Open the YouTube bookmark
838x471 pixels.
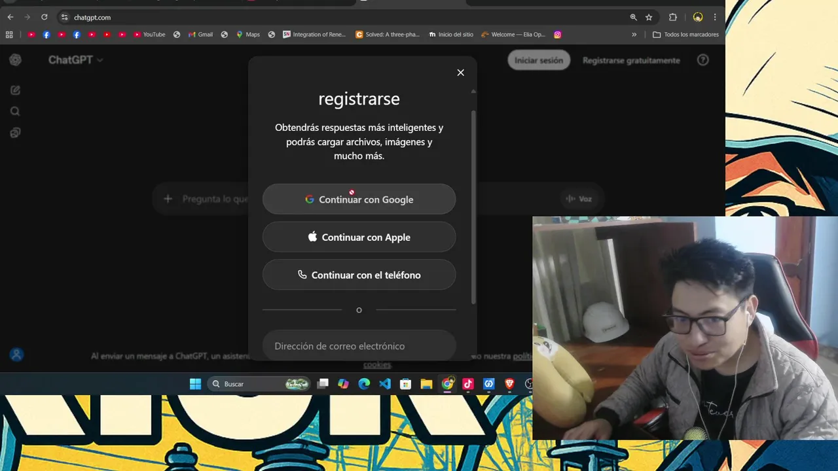point(149,35)
